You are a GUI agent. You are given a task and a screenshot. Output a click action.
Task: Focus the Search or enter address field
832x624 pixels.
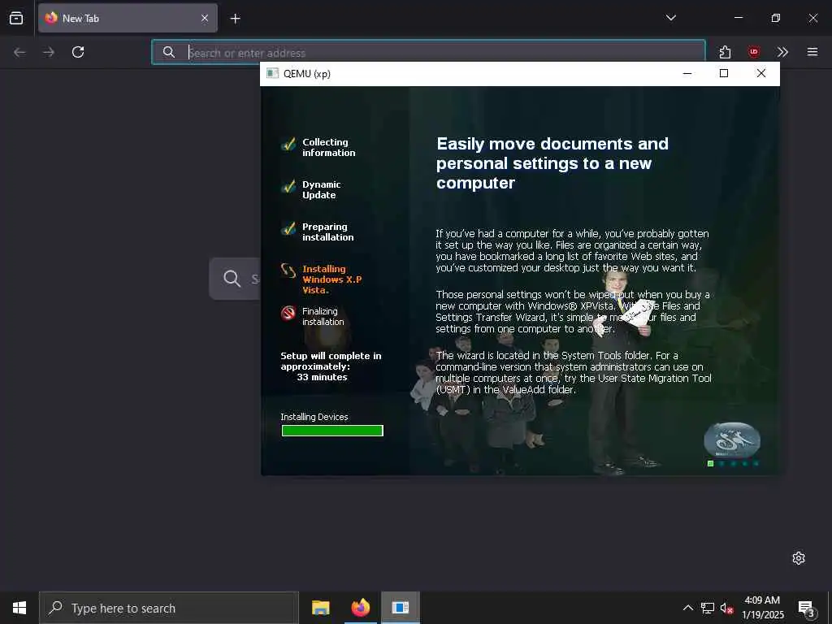tap(428, 53)
